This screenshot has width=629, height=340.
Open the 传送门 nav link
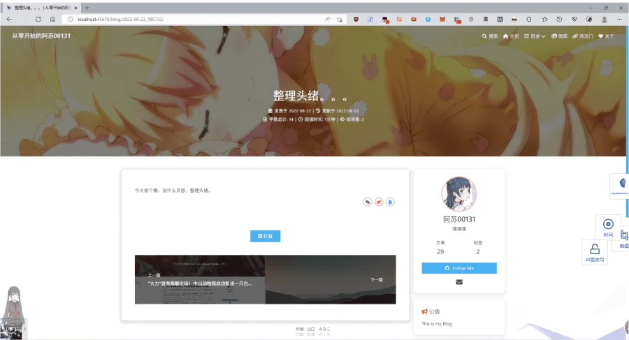click(582, 36)
